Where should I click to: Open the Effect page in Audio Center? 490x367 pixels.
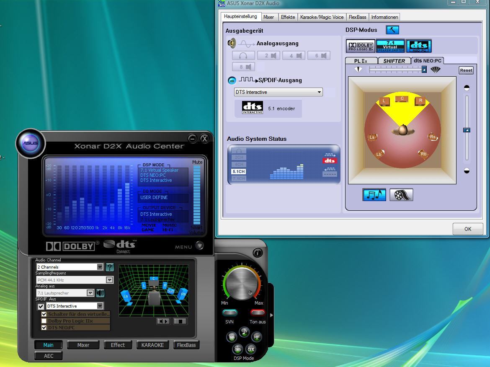118,345
